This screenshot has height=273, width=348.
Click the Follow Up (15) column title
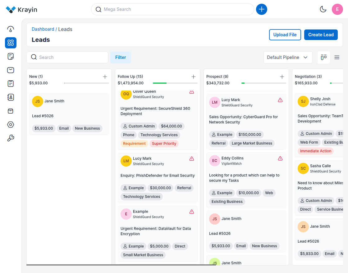(130, 76)
